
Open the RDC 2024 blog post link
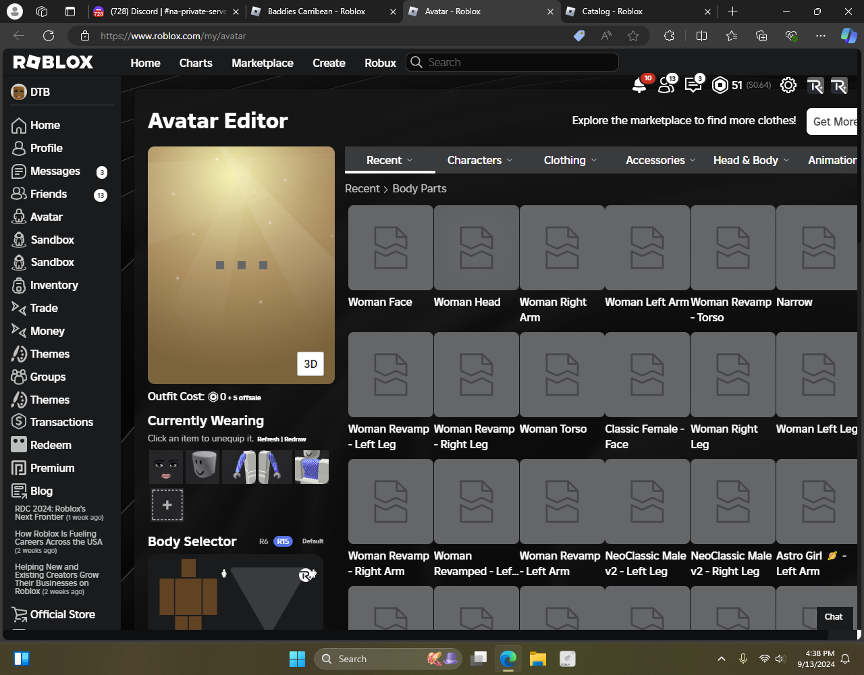59,513
